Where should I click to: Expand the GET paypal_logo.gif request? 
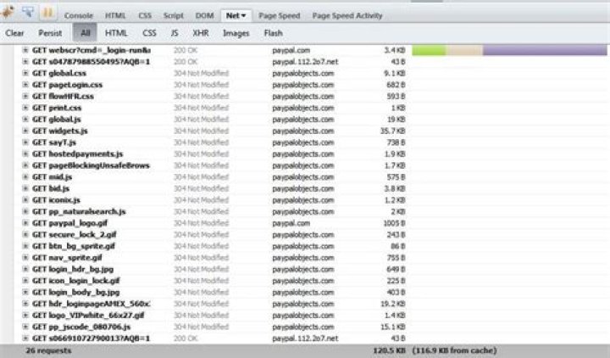pos(25,223)
